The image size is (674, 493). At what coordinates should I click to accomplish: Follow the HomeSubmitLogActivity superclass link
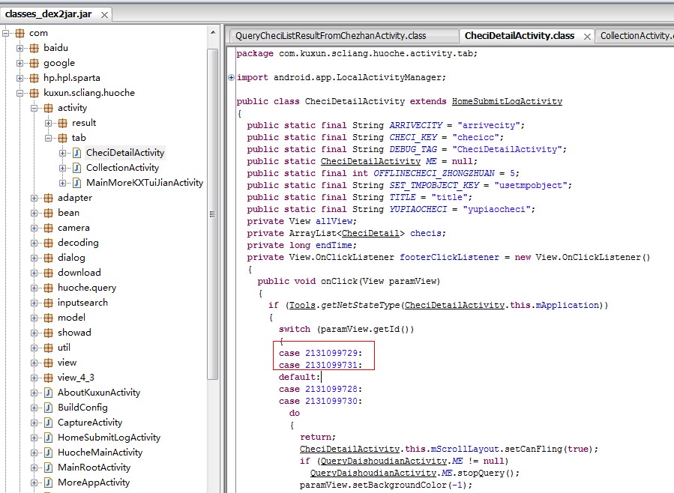pos(507,102)
